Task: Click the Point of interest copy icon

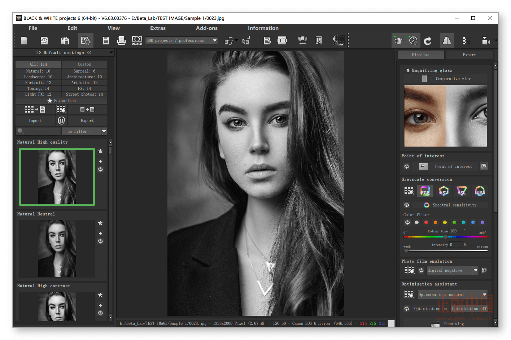Action: [x=484, y=166]
